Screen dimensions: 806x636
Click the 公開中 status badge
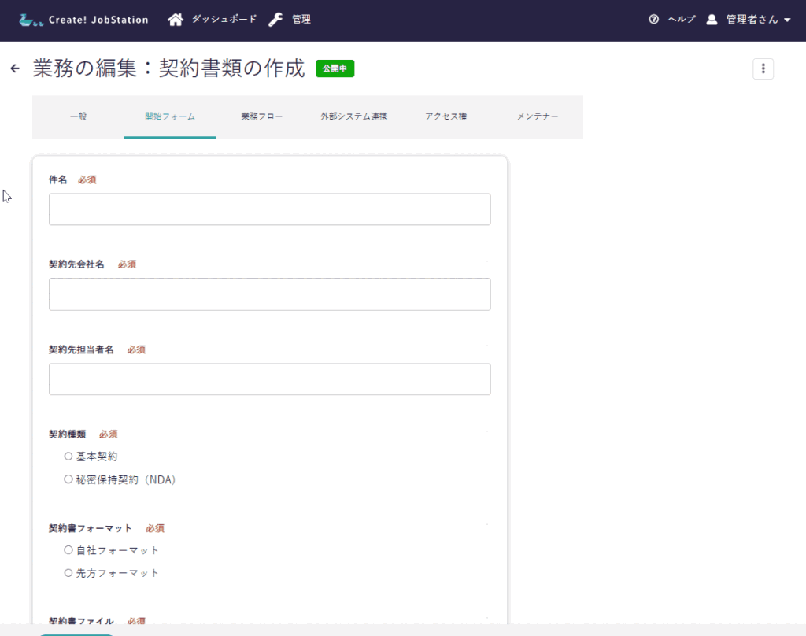(x=335, y=69)
